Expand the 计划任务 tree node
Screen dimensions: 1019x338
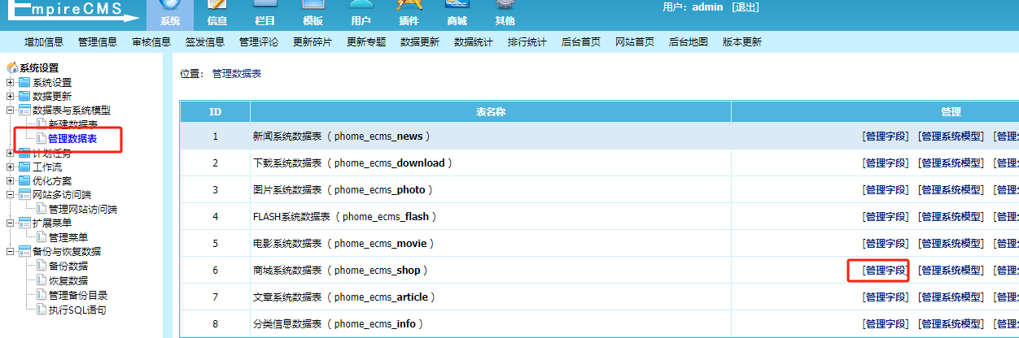point(10,153)
